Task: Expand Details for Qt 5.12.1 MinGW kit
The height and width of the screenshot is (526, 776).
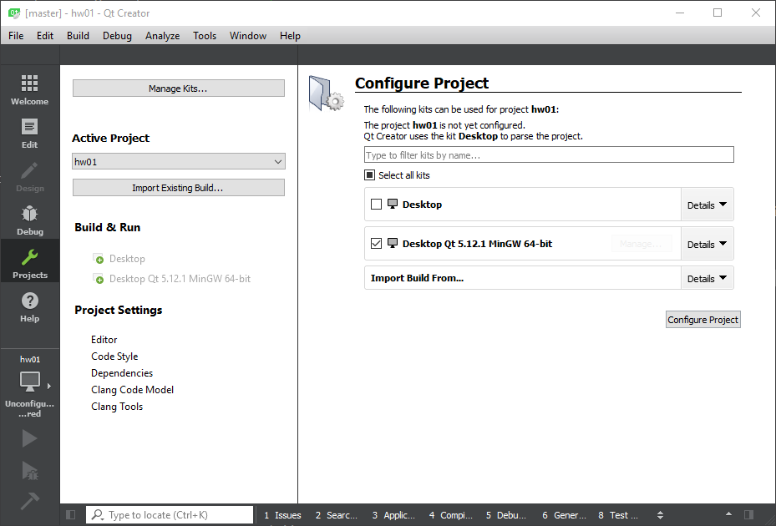Action: pyautogui.click(x=707, y=244)
